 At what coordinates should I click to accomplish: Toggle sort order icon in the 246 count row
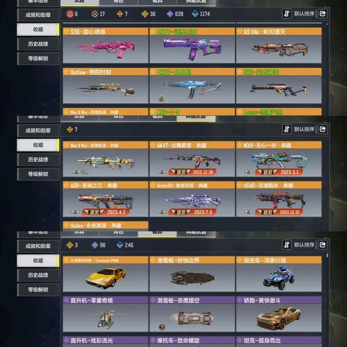287,245
